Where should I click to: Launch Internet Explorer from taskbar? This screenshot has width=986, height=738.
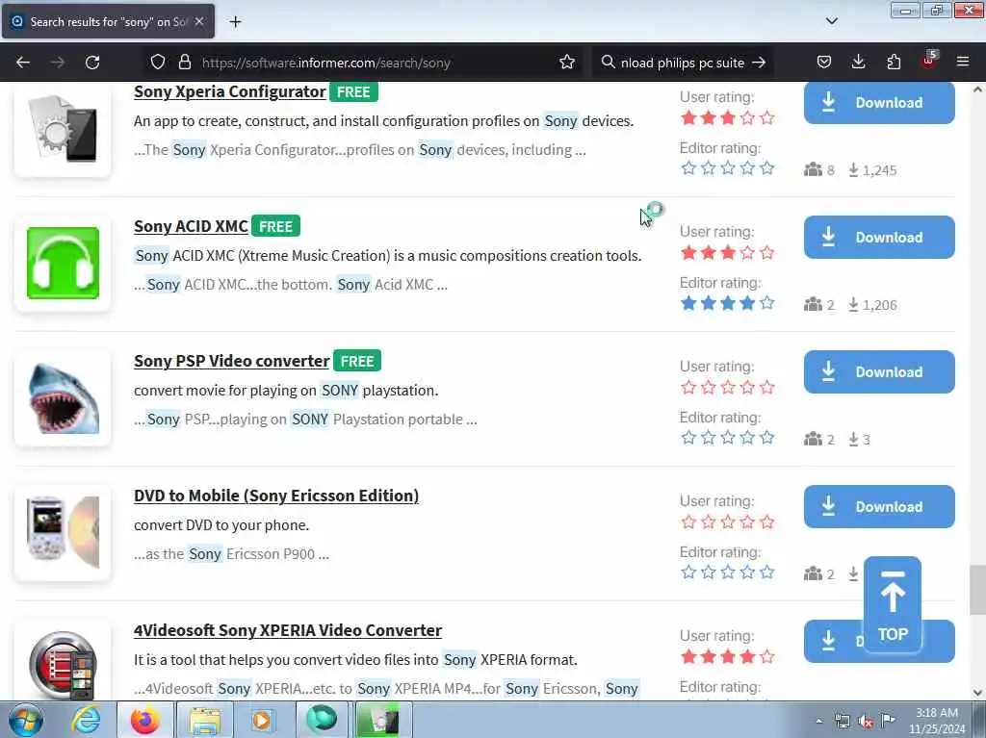point(86,720)
